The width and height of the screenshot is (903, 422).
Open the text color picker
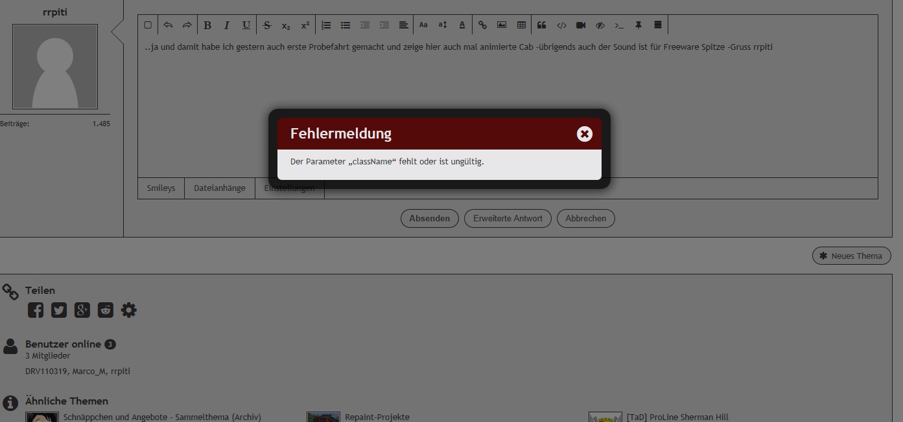462,25
